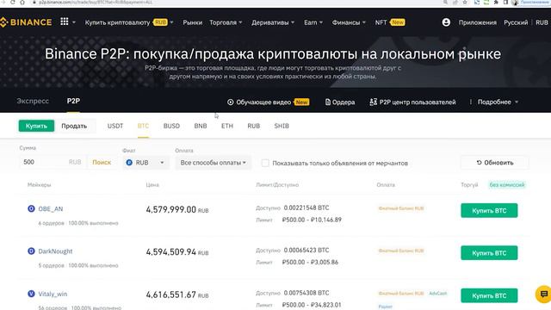This screenshot has width=551, height=310.
Task: Open the user account profile icon
Action: click(446, 22)
